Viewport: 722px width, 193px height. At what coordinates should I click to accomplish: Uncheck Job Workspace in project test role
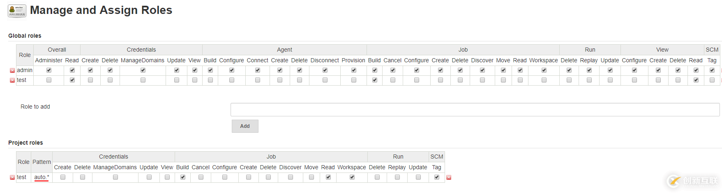click(352, 177)
